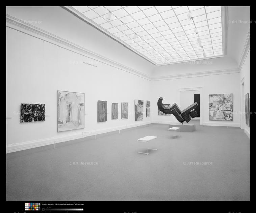Select the large pale abstract painting on left wall
Screen dimensions: 256x213
pyautogui.click(x=71, y=111)
